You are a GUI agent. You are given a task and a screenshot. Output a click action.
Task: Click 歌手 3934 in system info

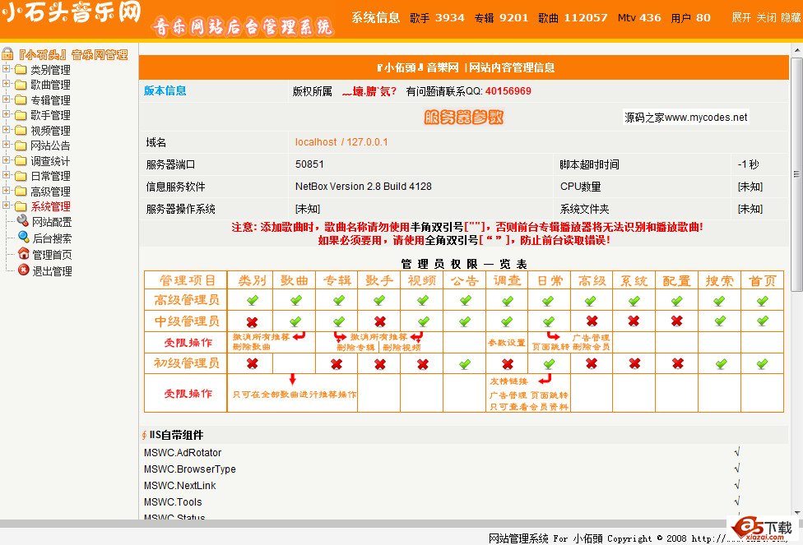click(x=437, y=18)
